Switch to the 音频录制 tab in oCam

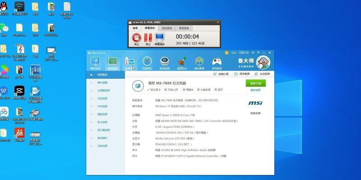[184, 28]
